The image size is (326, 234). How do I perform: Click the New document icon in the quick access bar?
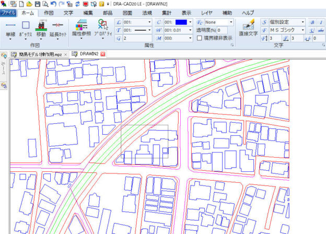tap(21, 4)
